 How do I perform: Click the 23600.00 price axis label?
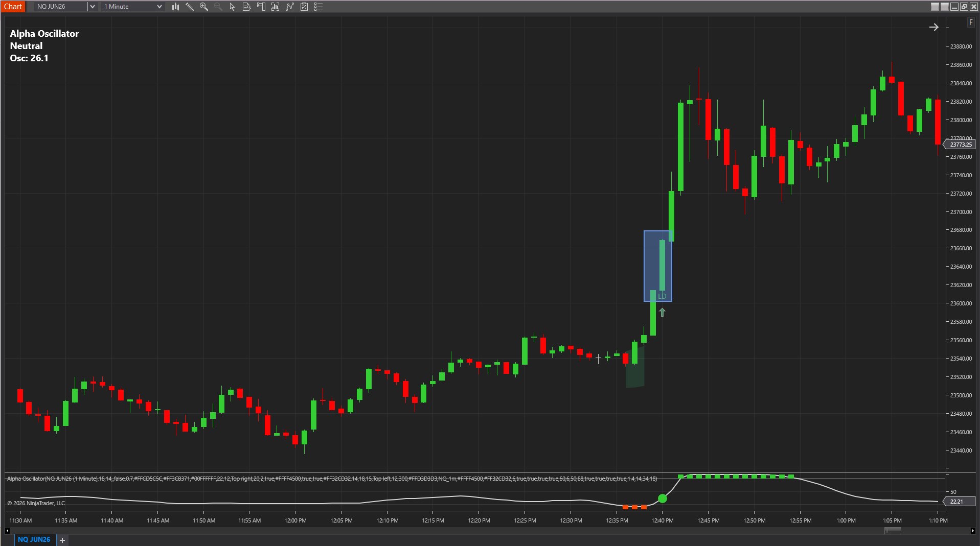point(961,303)
